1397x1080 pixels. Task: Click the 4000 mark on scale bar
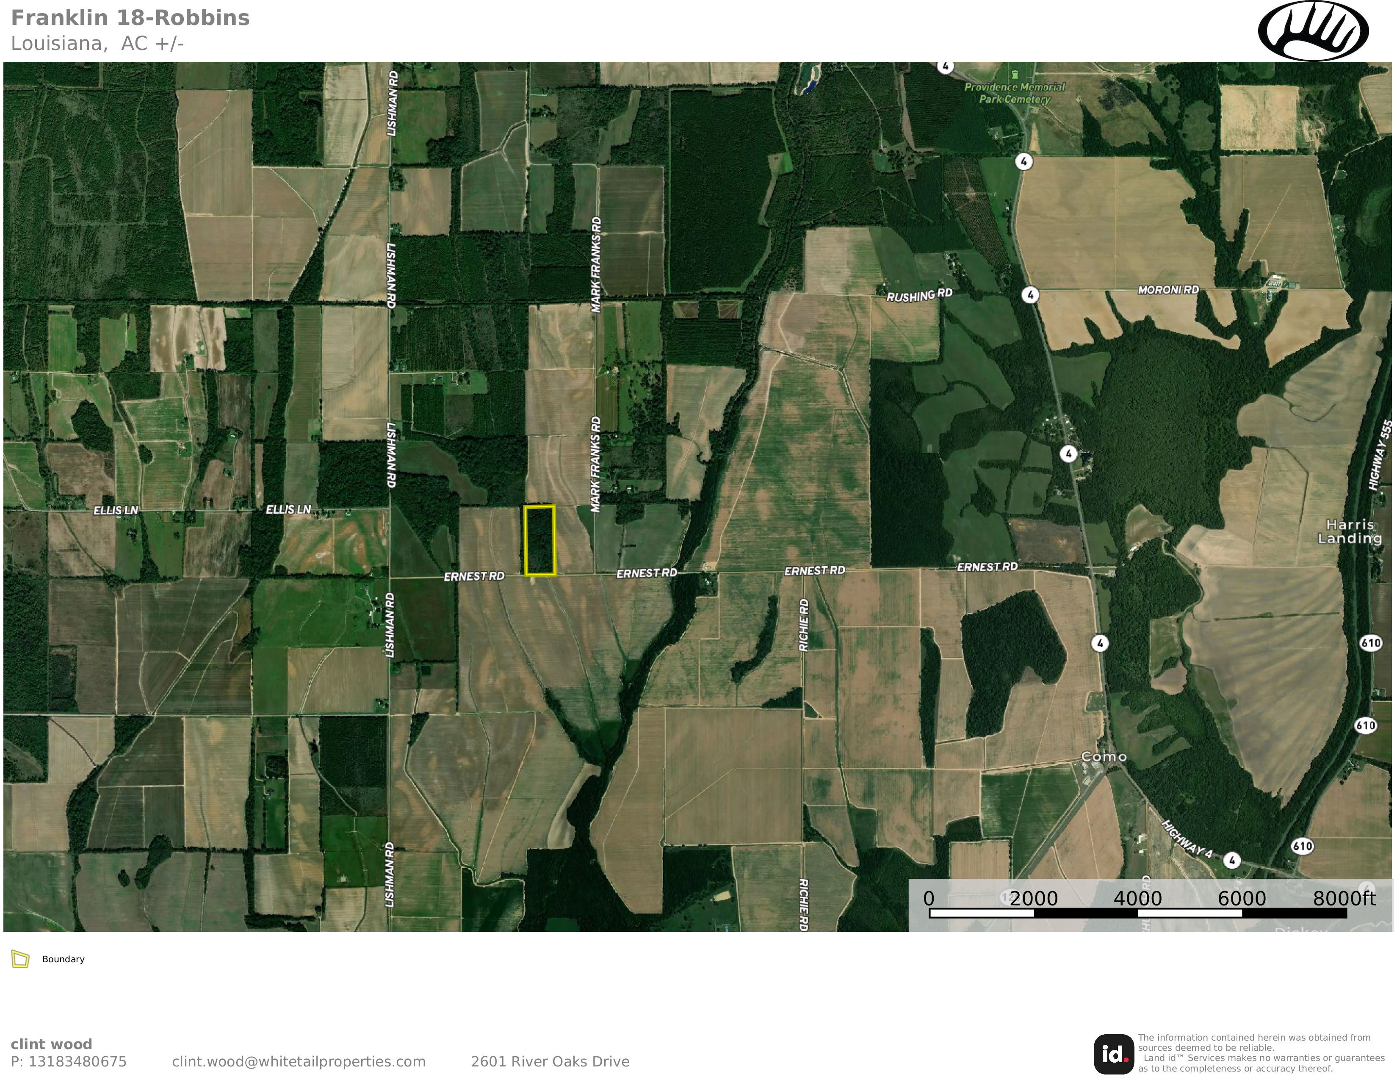coord(1137,899)
